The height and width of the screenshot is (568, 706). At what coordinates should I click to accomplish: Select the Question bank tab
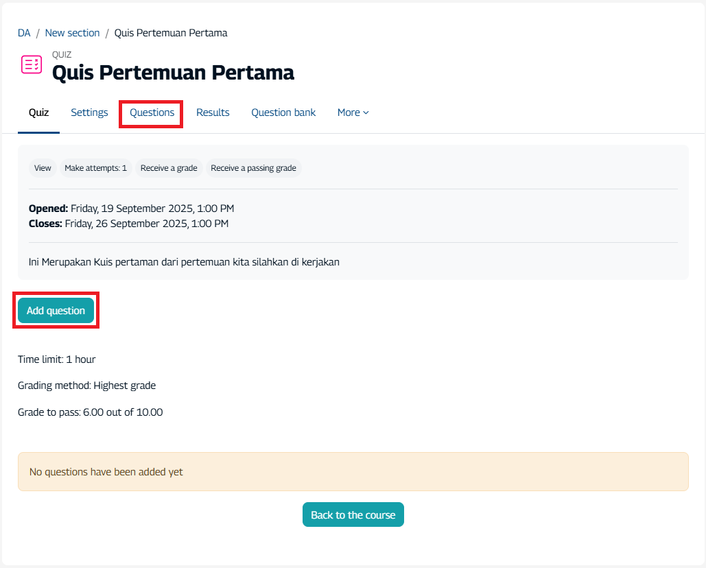coord(283,112)
